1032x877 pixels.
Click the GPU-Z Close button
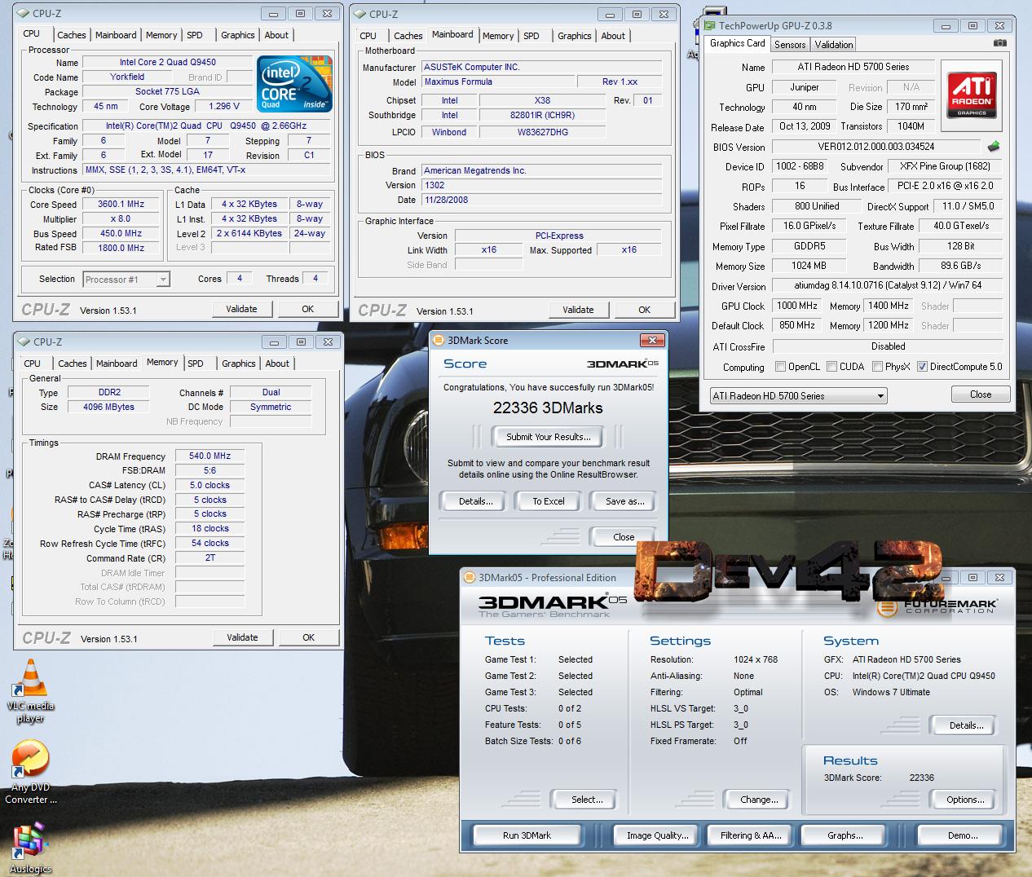point(981,394)
